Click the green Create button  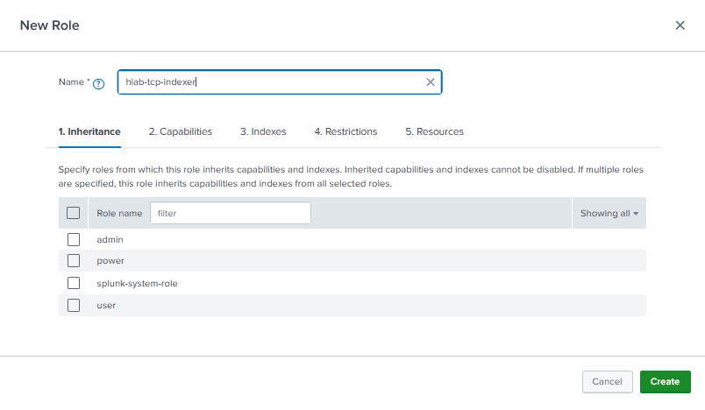(x=665, y=381)
